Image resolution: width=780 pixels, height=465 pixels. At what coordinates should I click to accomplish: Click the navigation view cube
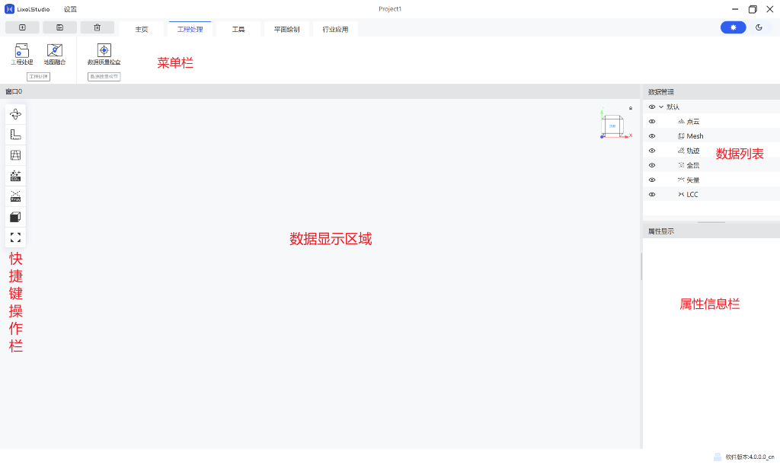[x=613, y=126]
